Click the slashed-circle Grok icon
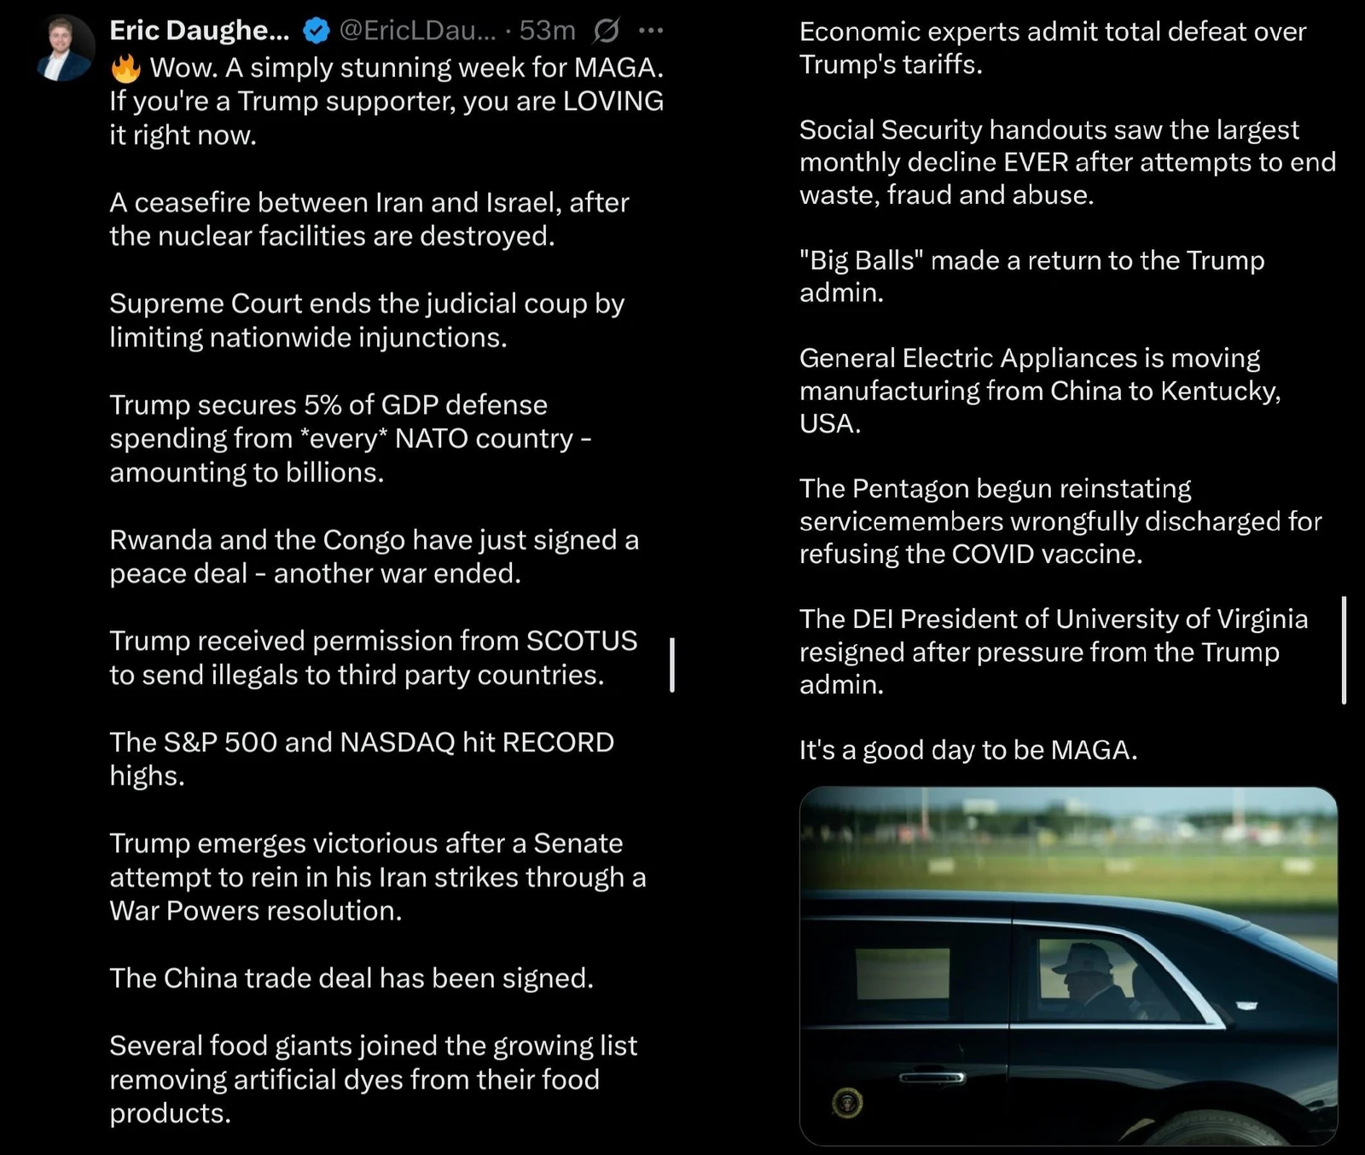Image resolution: width=1365 pixels, height=1155 pixels. click(x=606, y=32)
